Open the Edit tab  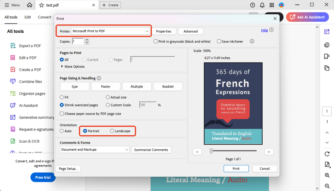click(28, 17)
